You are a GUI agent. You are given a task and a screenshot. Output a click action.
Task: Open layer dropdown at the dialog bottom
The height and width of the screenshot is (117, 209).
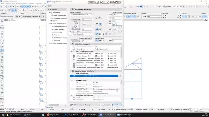click(x=87, y=105)
